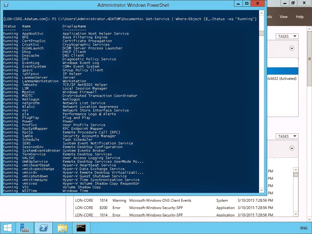The image size is (312, 234).
Task: Open the Command Prompt taskbar icon
Action: tap(81, 228)
